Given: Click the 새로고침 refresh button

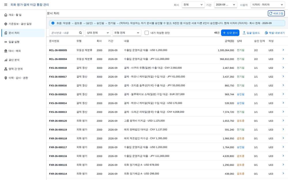Looking at the screenshot, I should coord(276,13).
